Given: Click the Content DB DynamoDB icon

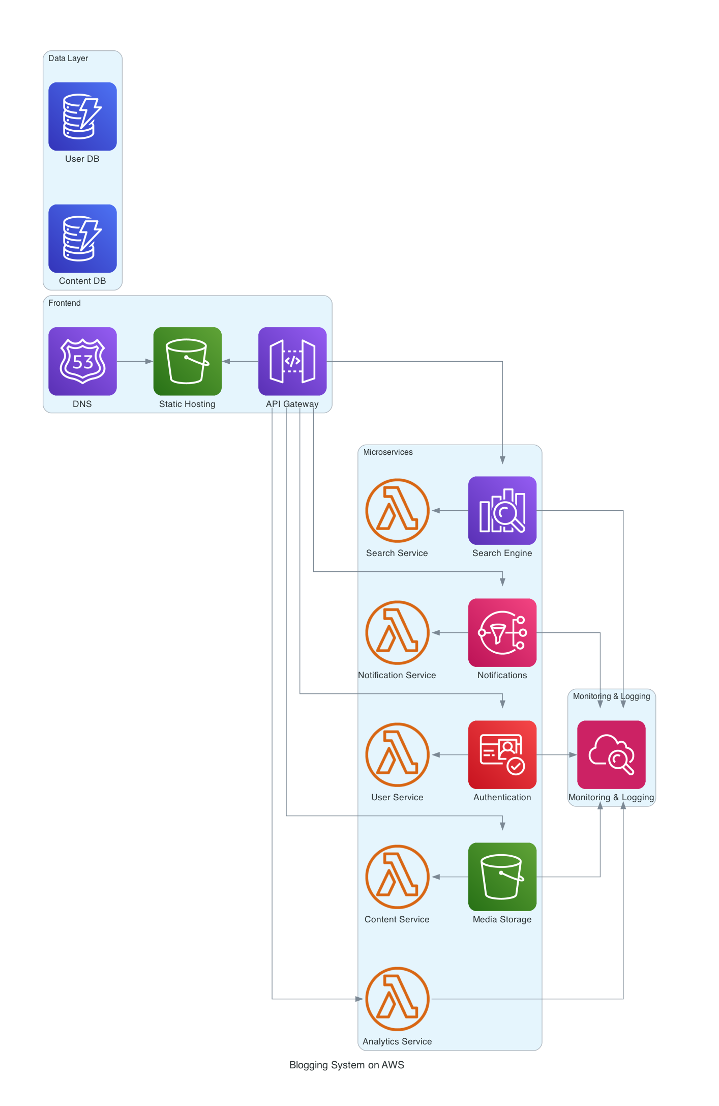Looking at the screenshot, I should [82, 239].
